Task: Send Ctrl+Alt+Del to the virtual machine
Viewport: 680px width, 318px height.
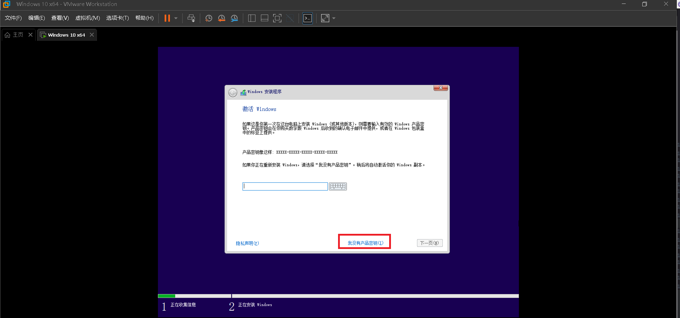Action: click(x=191, y=18)
